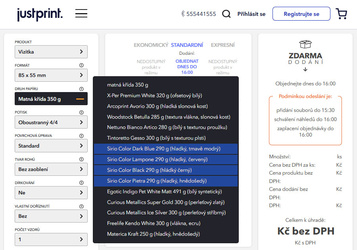The height and width of the screenshot is (250, 357).
Task: Click the 'Množství:' label
Action: tap(280, 157)
